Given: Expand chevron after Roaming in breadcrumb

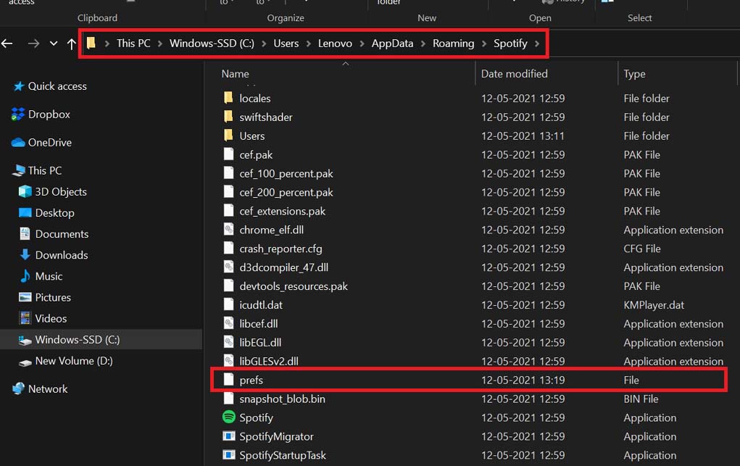Looking at the screenshot, I should pyautogui.click(x=483, y=43).
